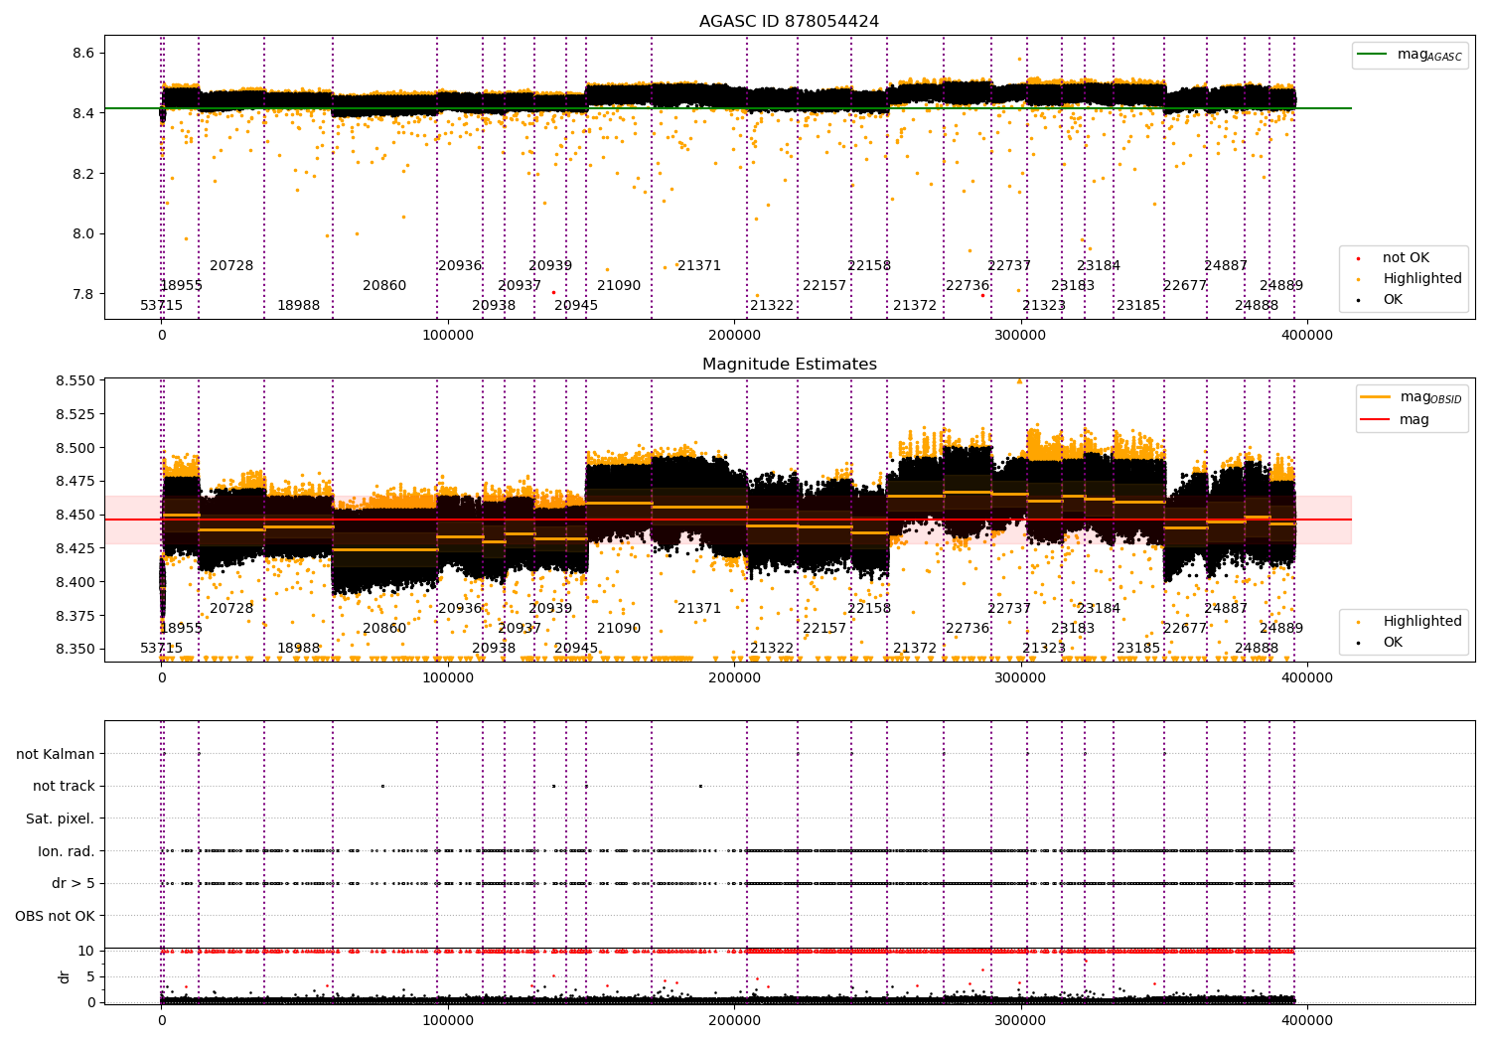Click 22158 in the Magnitude Estimates plot
Viewport: 1490px width, 1043px height.
pyautogui.click(x=869, y=608)
